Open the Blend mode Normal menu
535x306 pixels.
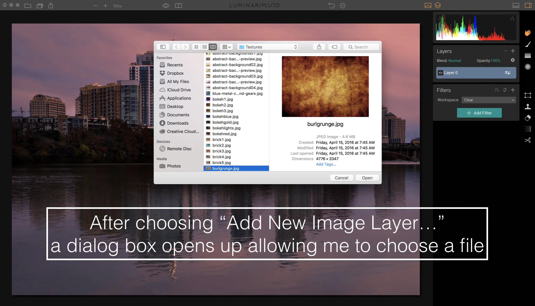coord(454,61)
